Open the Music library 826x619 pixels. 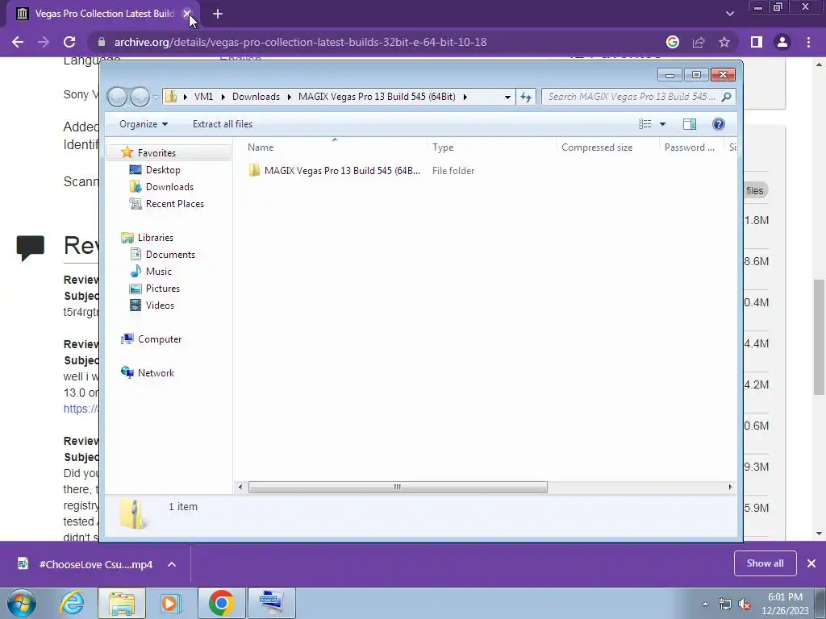[159, 272]
